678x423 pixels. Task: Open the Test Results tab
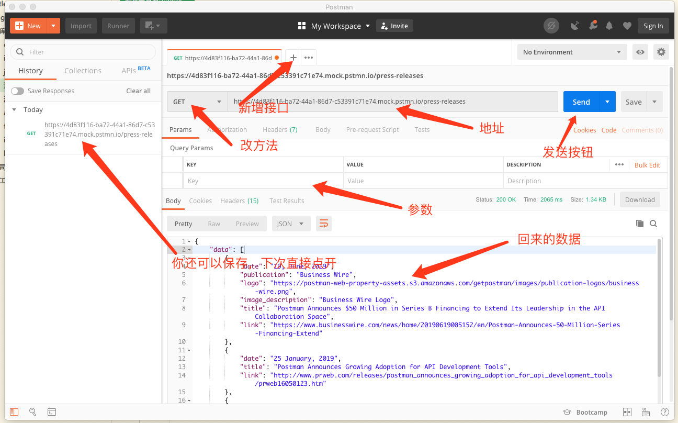click(x=287, y=201)
